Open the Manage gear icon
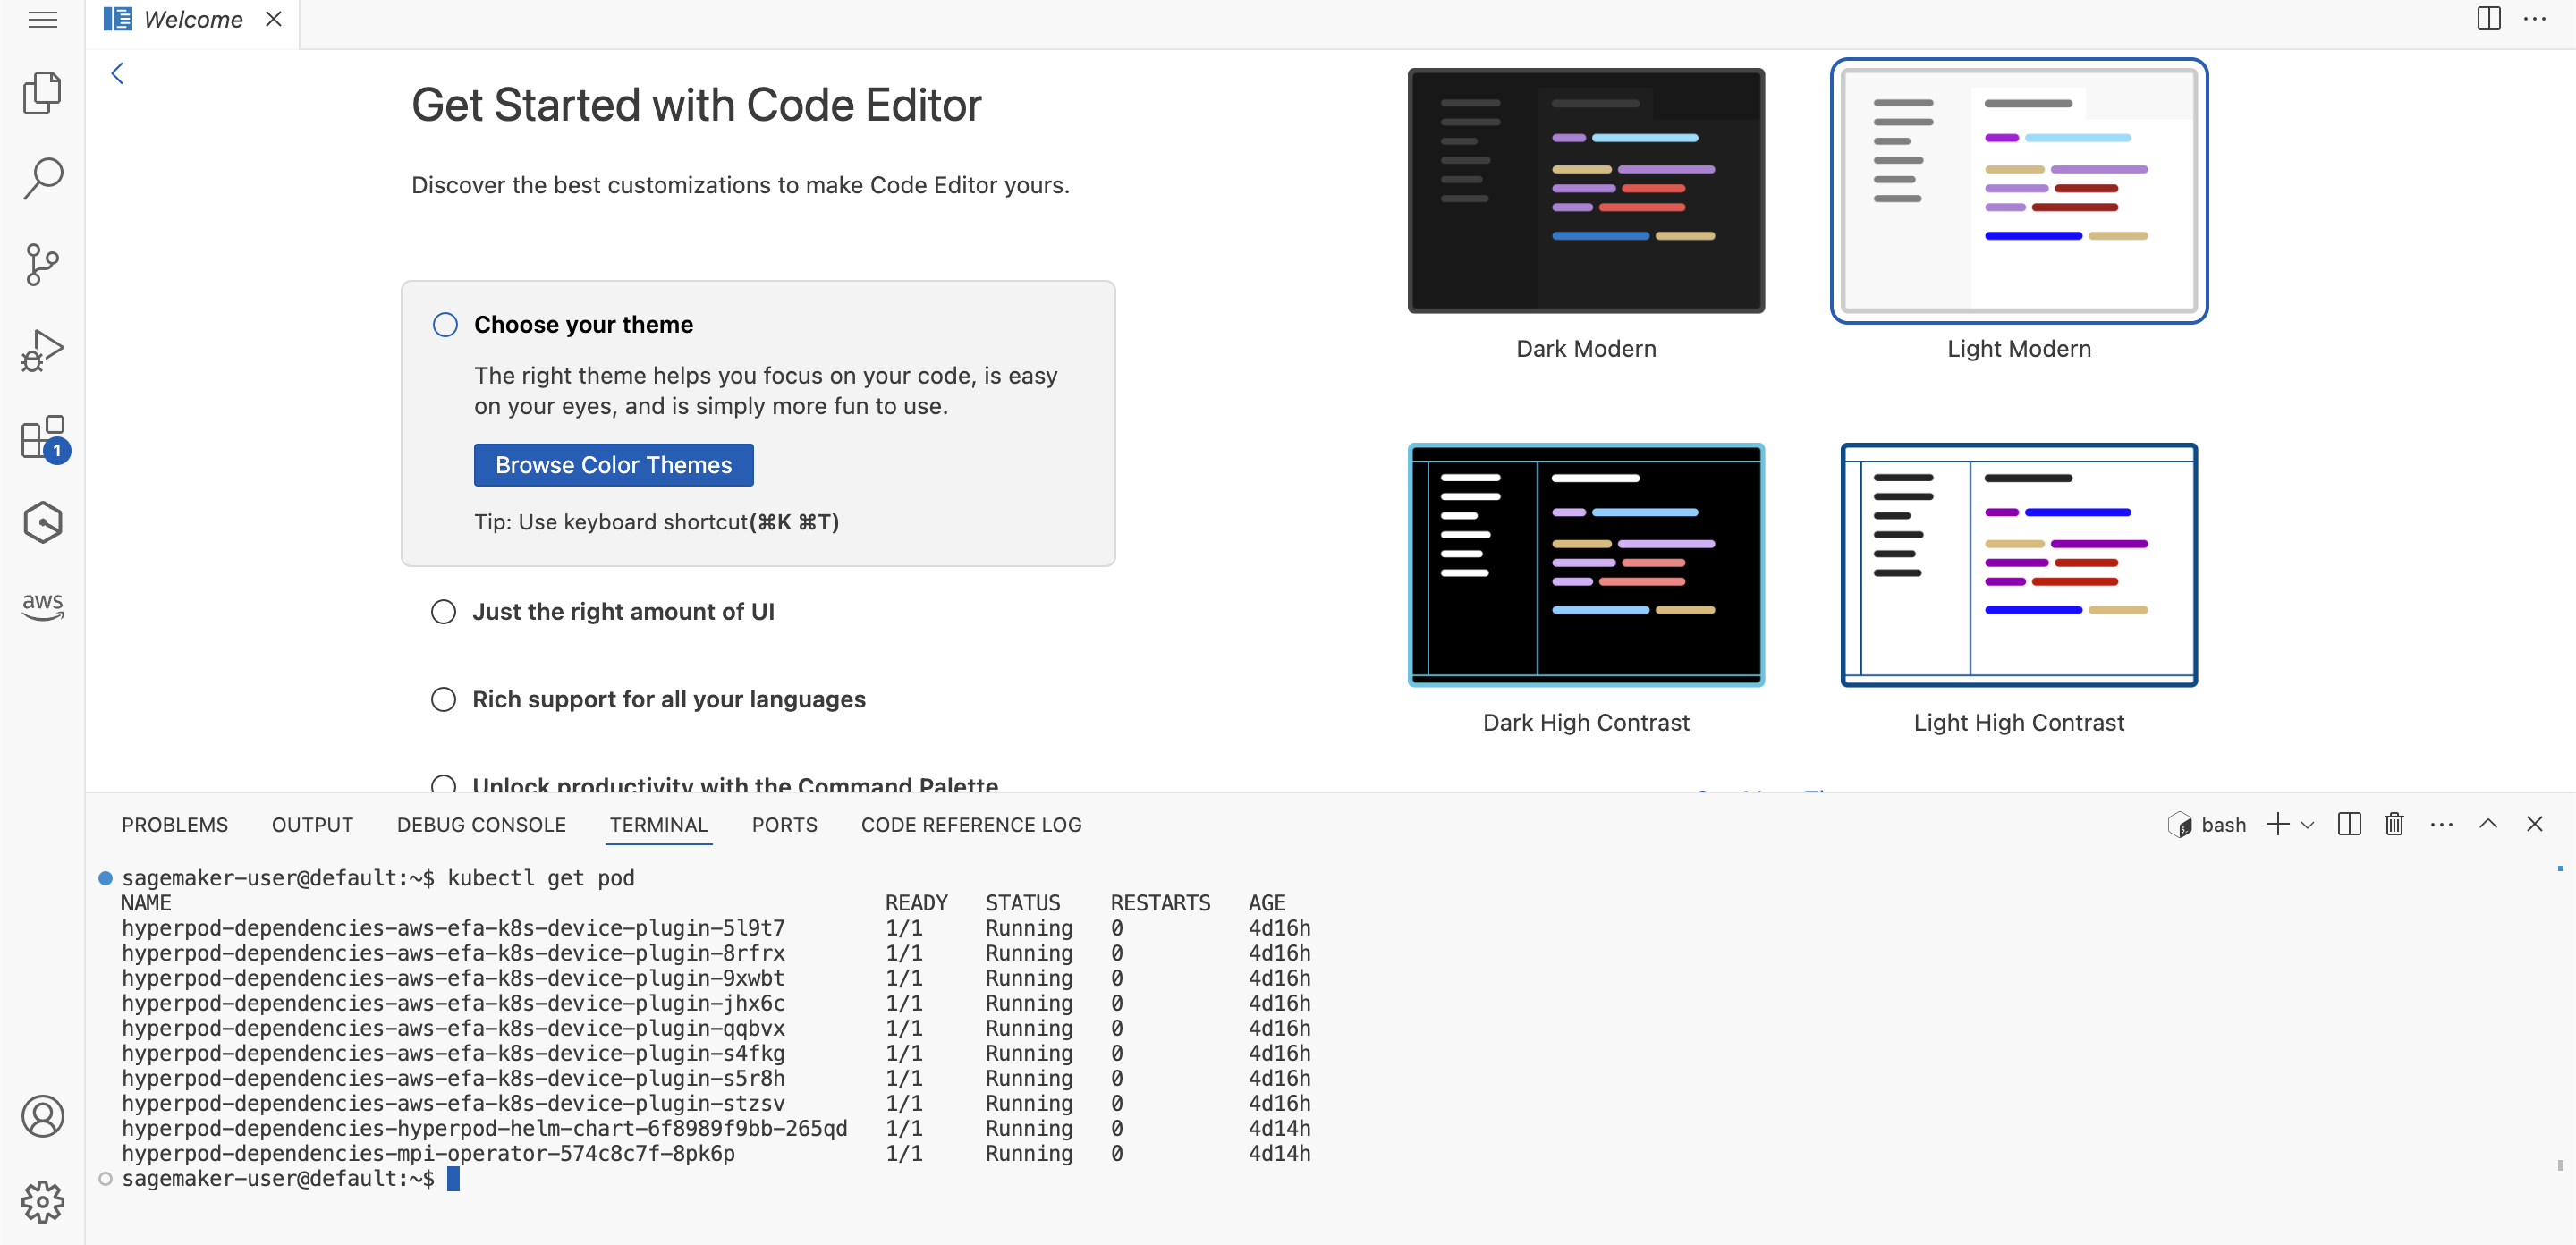 click(x=42, y=1201)
